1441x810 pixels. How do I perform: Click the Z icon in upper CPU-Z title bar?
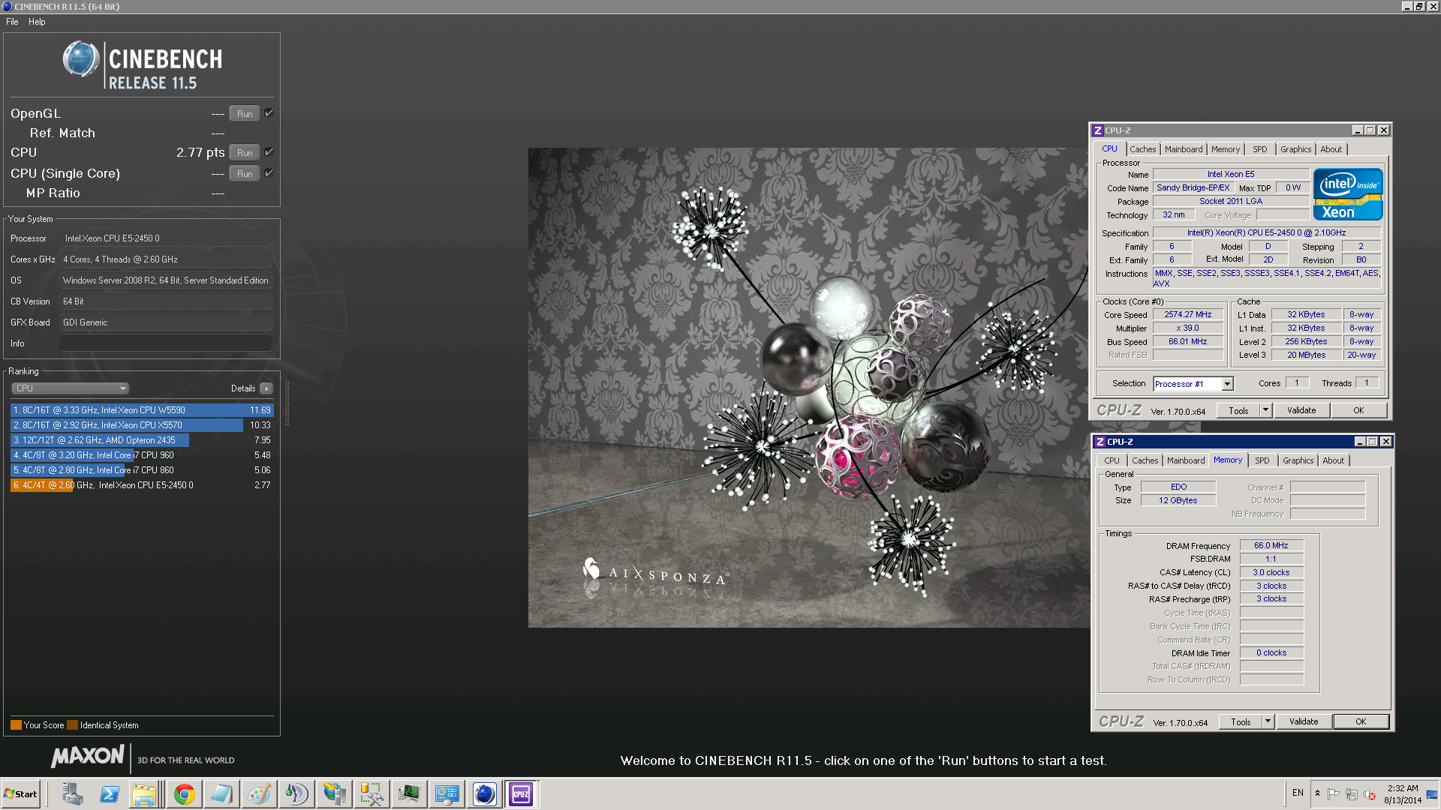[x=1098, y=130]
